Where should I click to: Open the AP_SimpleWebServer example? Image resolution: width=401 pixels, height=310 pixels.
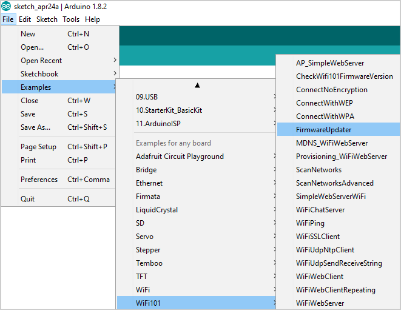(339, 63)
